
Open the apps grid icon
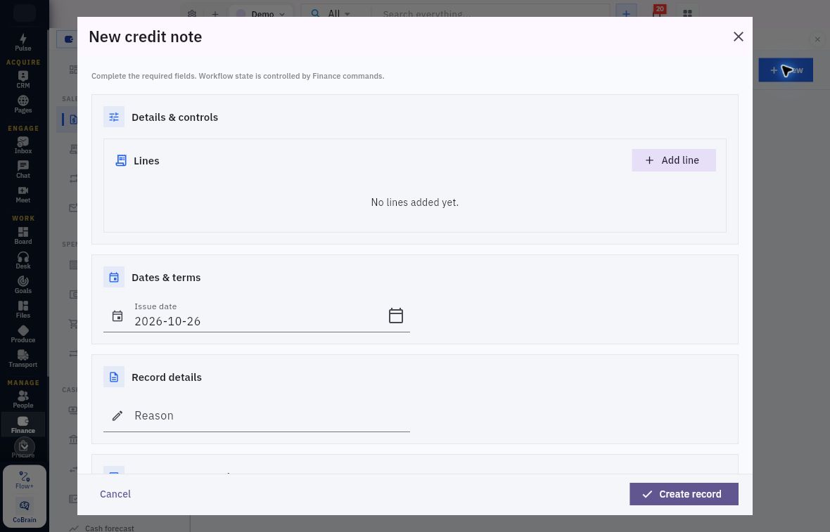point(687,14)
